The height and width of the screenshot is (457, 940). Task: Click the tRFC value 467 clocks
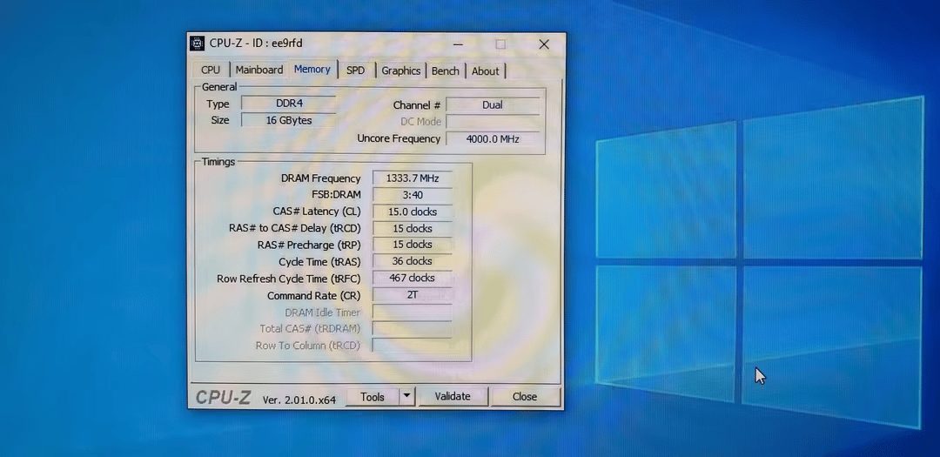coord(413,279)
